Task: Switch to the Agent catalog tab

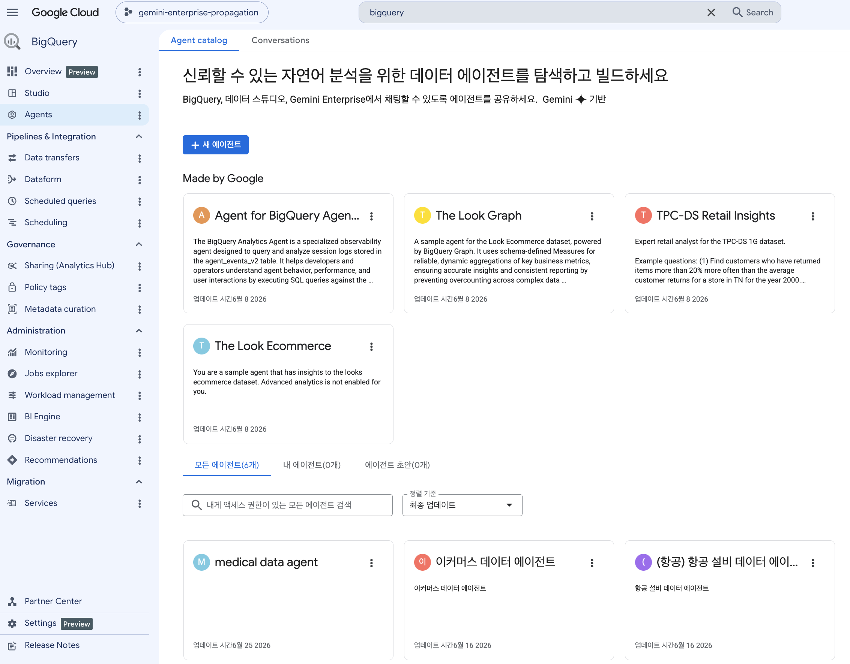Action: (x=199, y=40)
